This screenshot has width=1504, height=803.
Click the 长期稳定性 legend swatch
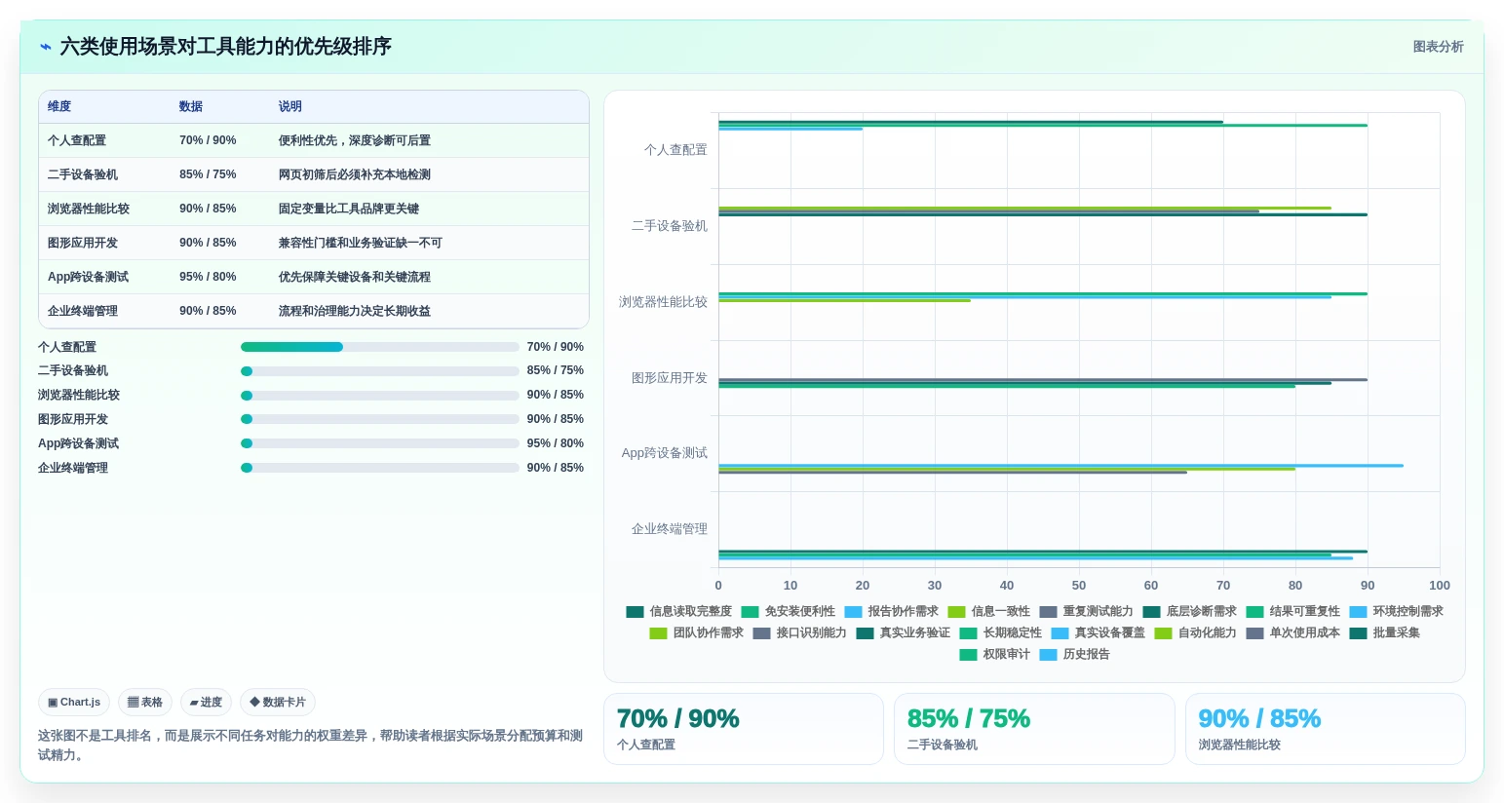click(x=968, y=633)
